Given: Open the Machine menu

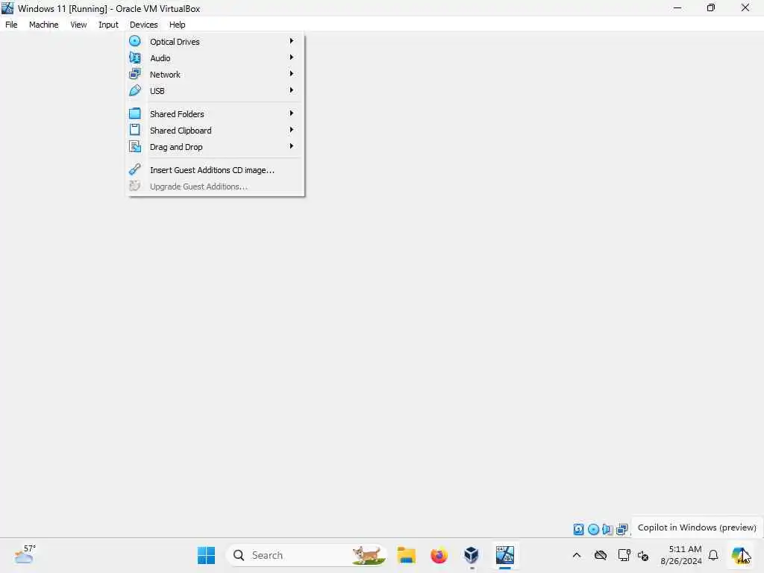Looking at the screenshot, I should point(44,25).
